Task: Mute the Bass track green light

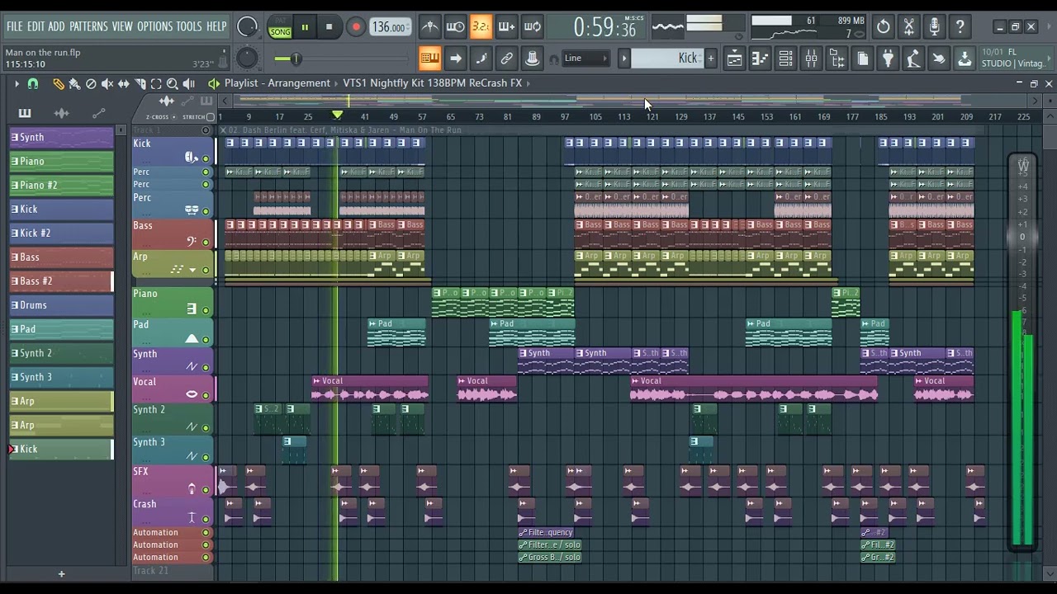Action: coord(206,242)
